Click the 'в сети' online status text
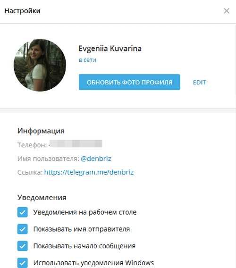This screenshot has height=268, width=236. click(x=87, y=60)
